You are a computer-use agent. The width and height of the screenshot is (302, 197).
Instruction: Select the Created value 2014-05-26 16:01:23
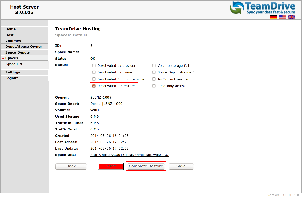109,136
